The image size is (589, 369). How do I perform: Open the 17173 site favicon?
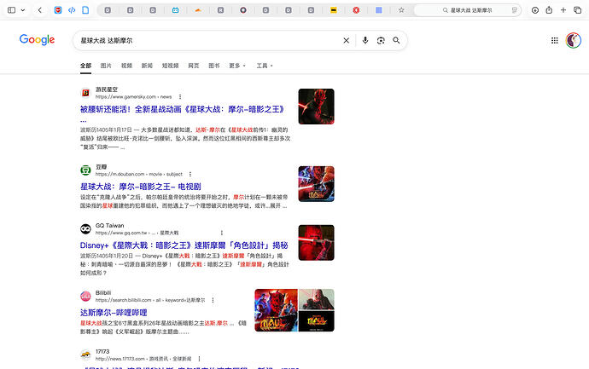coord(85,355)
